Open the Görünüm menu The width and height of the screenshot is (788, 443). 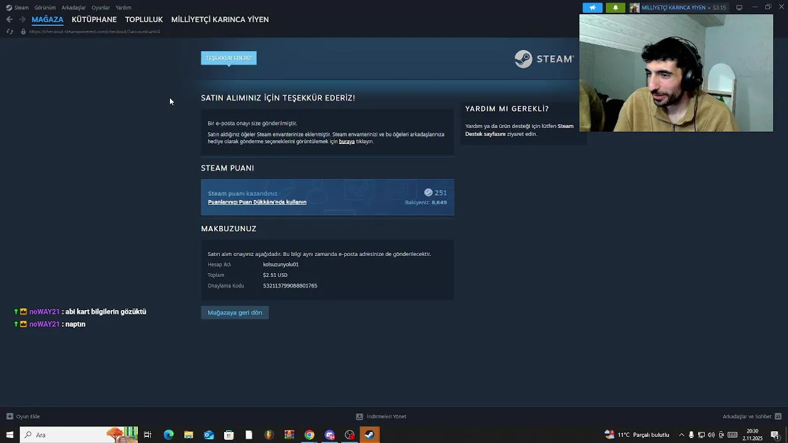(x=45, y=7)
